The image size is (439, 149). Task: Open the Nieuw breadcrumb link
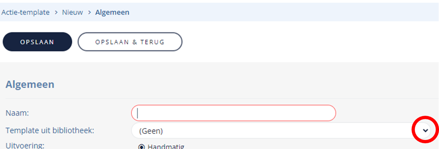pyautogui.click(x=72, y=12)
